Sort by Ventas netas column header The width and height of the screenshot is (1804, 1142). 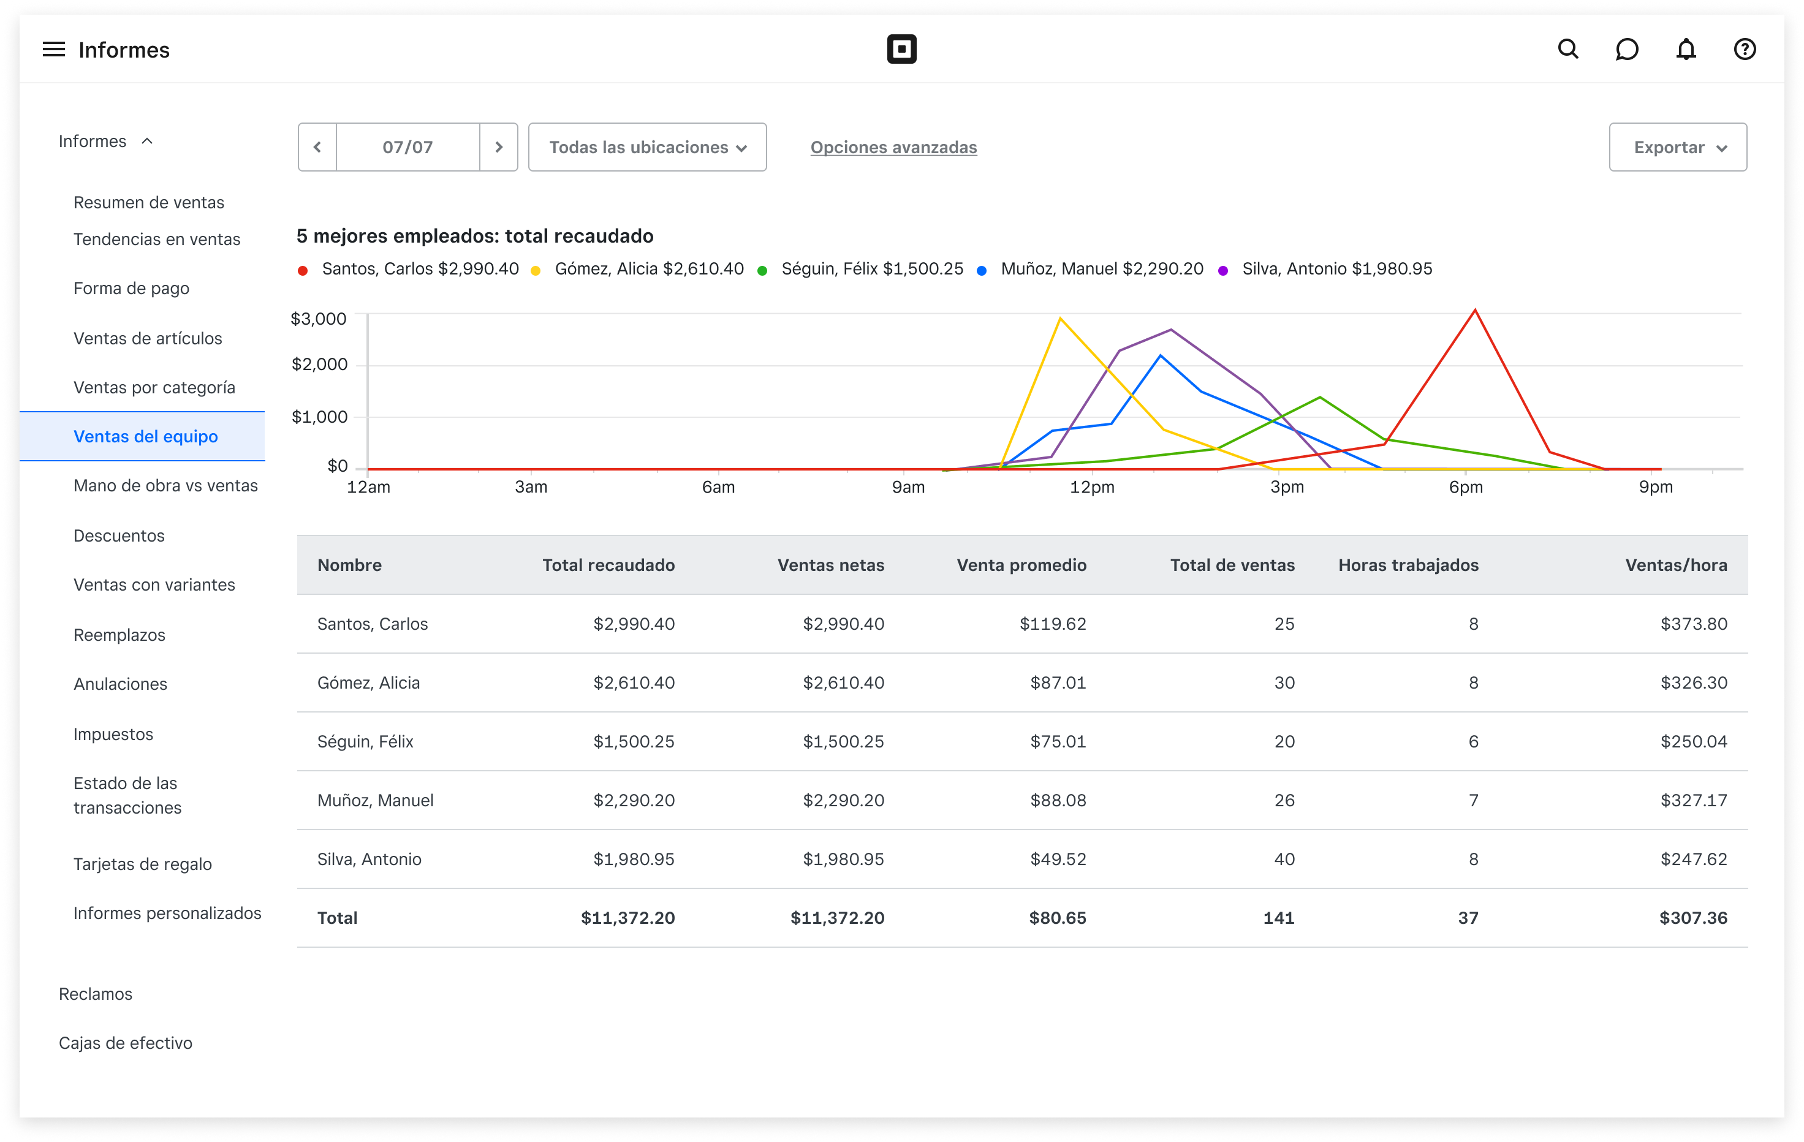[x=831, y=565]
